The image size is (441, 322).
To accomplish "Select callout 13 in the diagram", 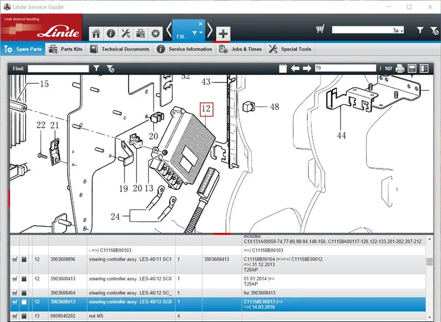I will (x=149, y=188).
